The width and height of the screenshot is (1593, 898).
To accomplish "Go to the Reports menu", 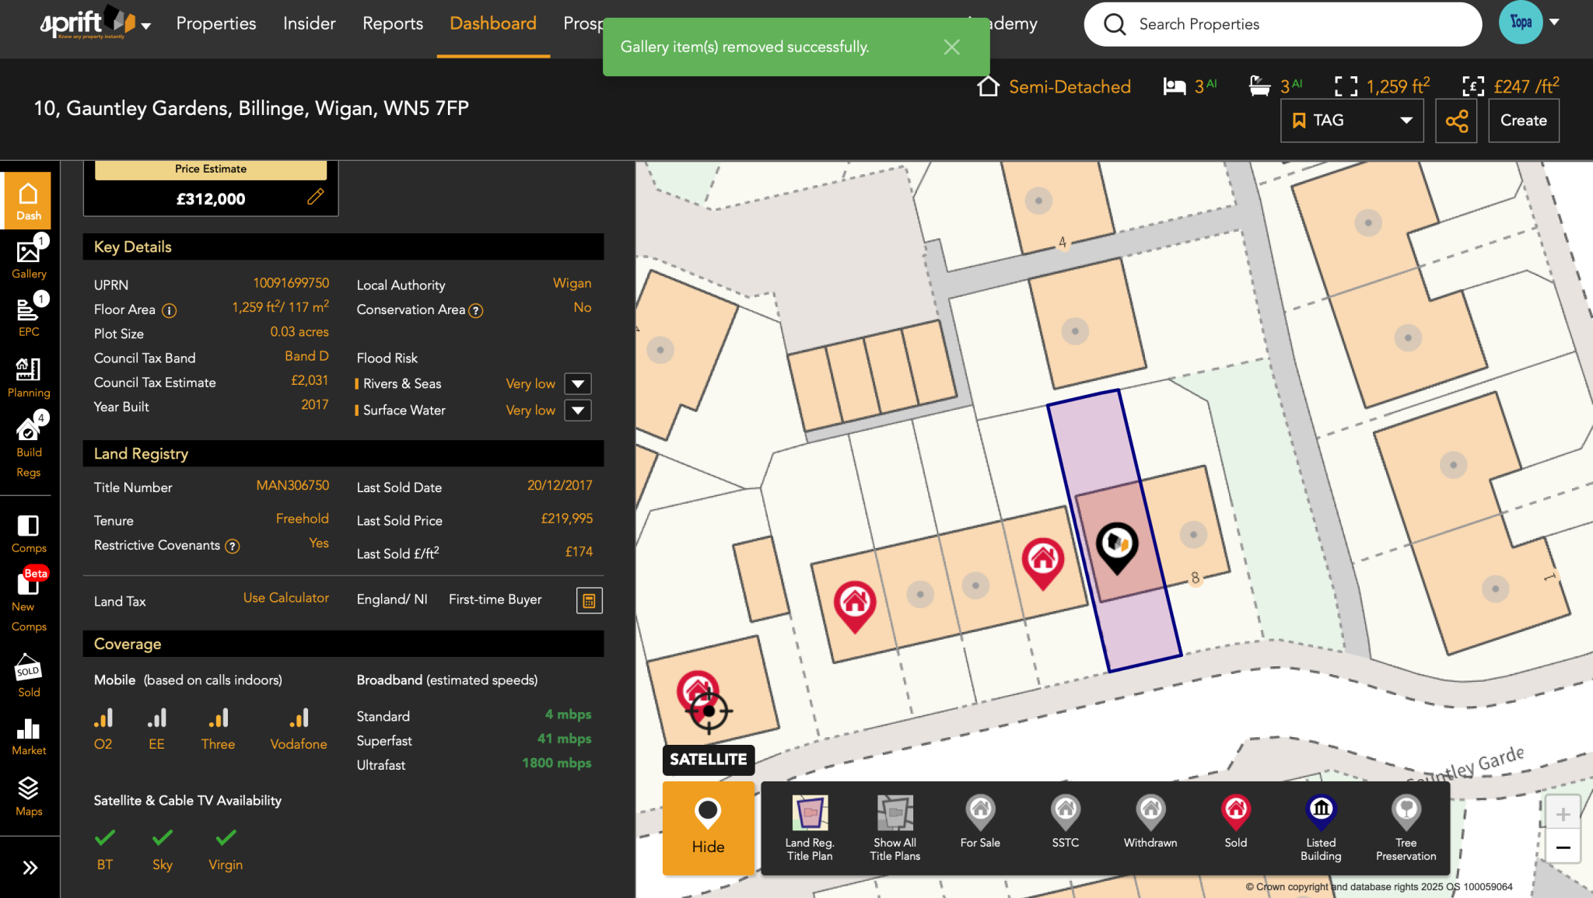I will coord(393,23).
